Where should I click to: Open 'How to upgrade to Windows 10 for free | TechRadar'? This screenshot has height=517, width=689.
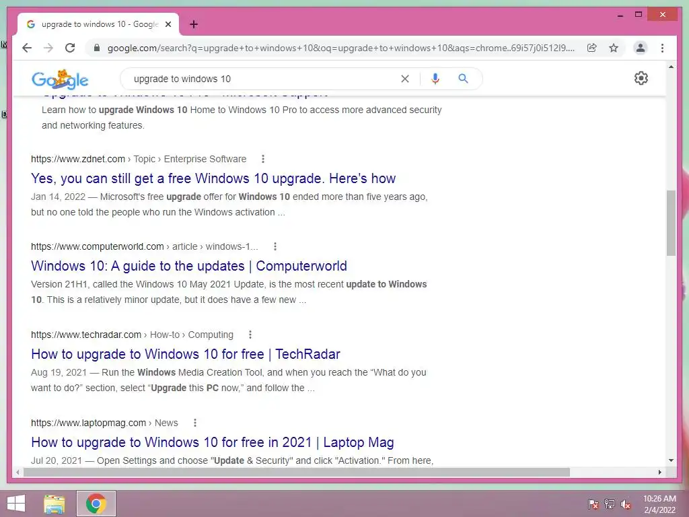(x=186, y=354)
